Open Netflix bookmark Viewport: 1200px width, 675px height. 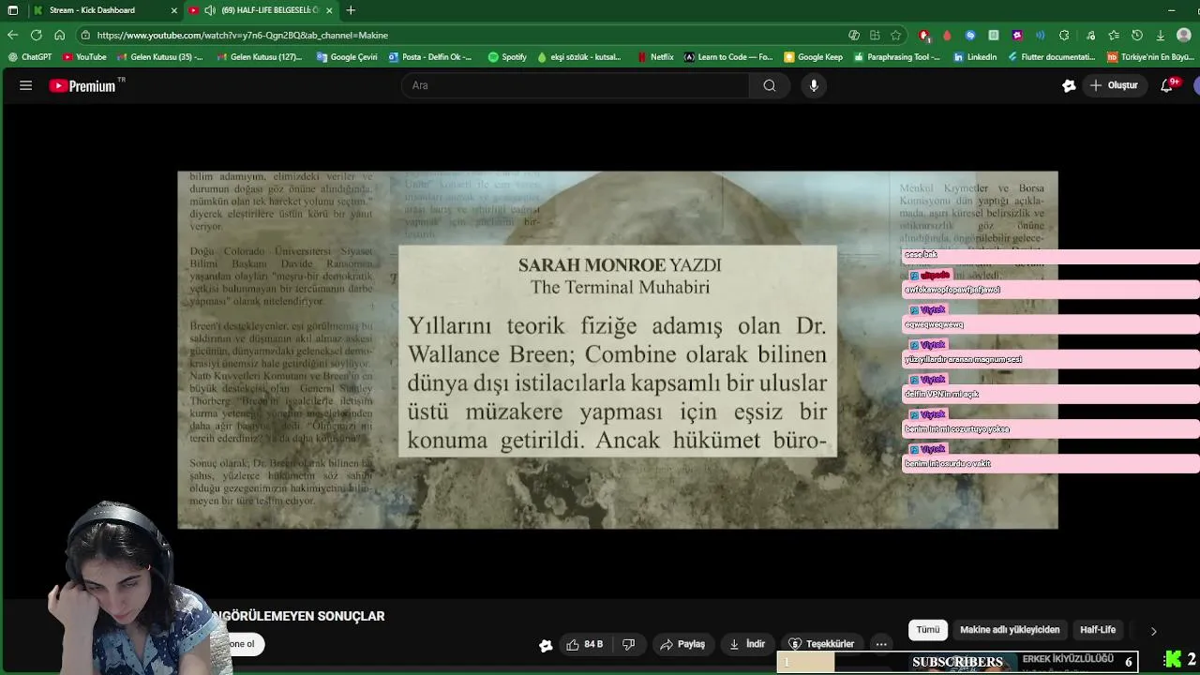pos(655,56)
